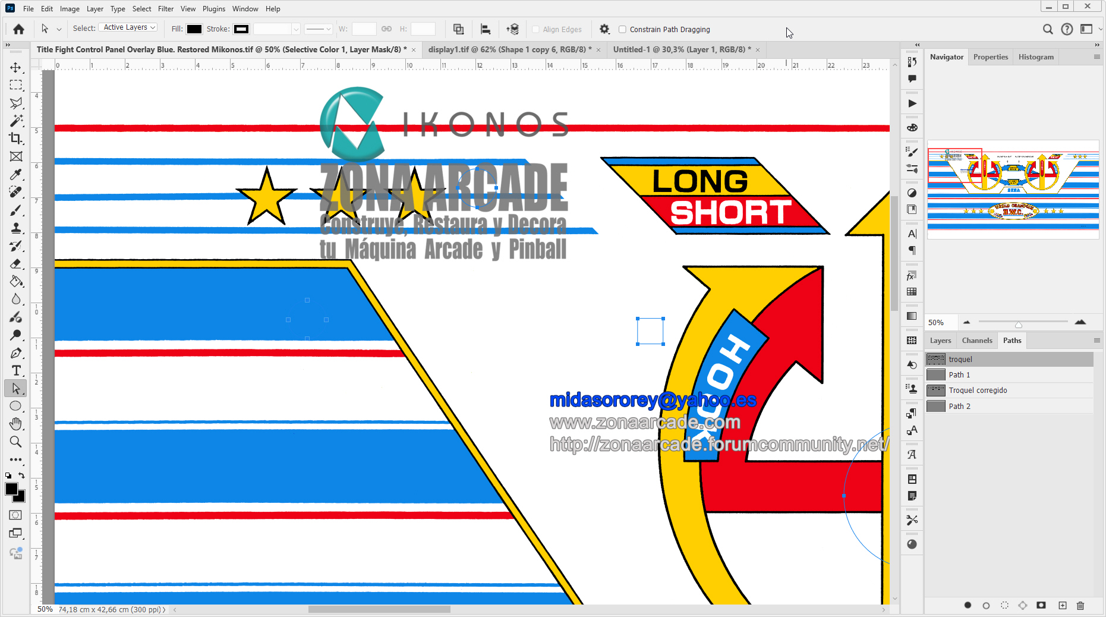The height and width of the screenshot is (617, 1106).
Task: Open the Search icon at top right
Action: (1048, 29)
